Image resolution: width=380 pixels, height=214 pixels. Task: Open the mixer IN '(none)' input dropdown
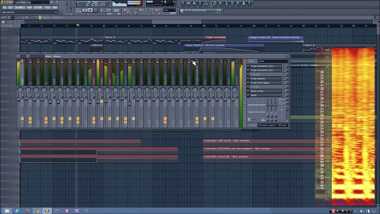[x=273, y=61]
